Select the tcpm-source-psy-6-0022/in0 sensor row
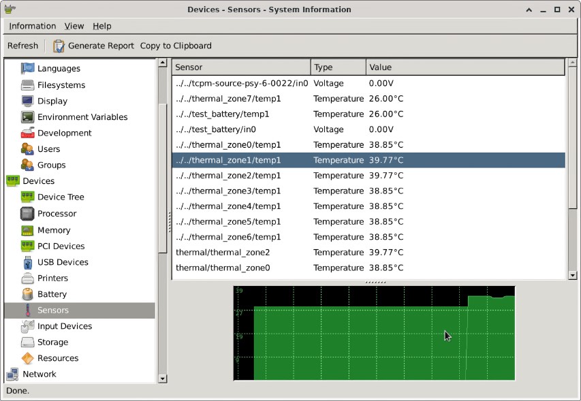This screenshot has height=401, width=581. pyautogui.click(x=368, y=83)
